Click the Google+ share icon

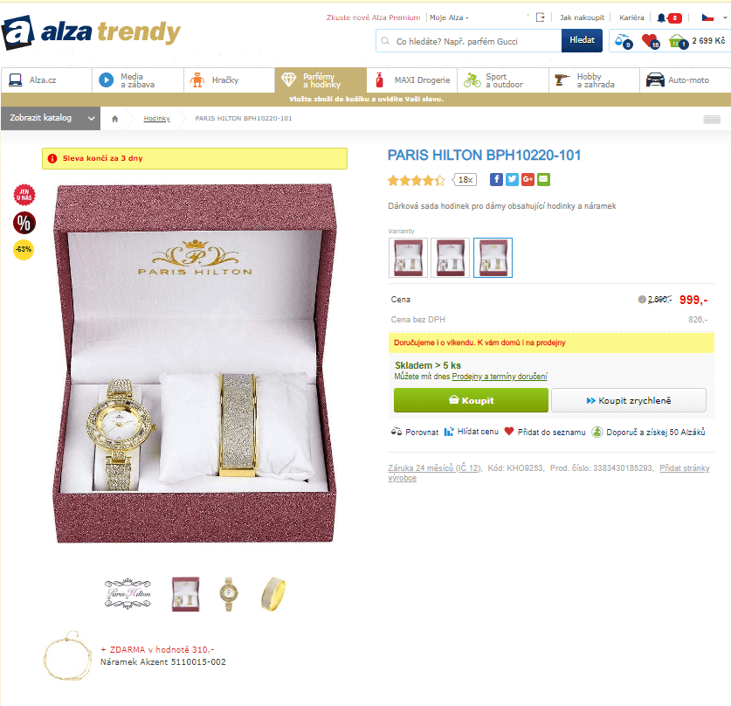click(528, 179)
